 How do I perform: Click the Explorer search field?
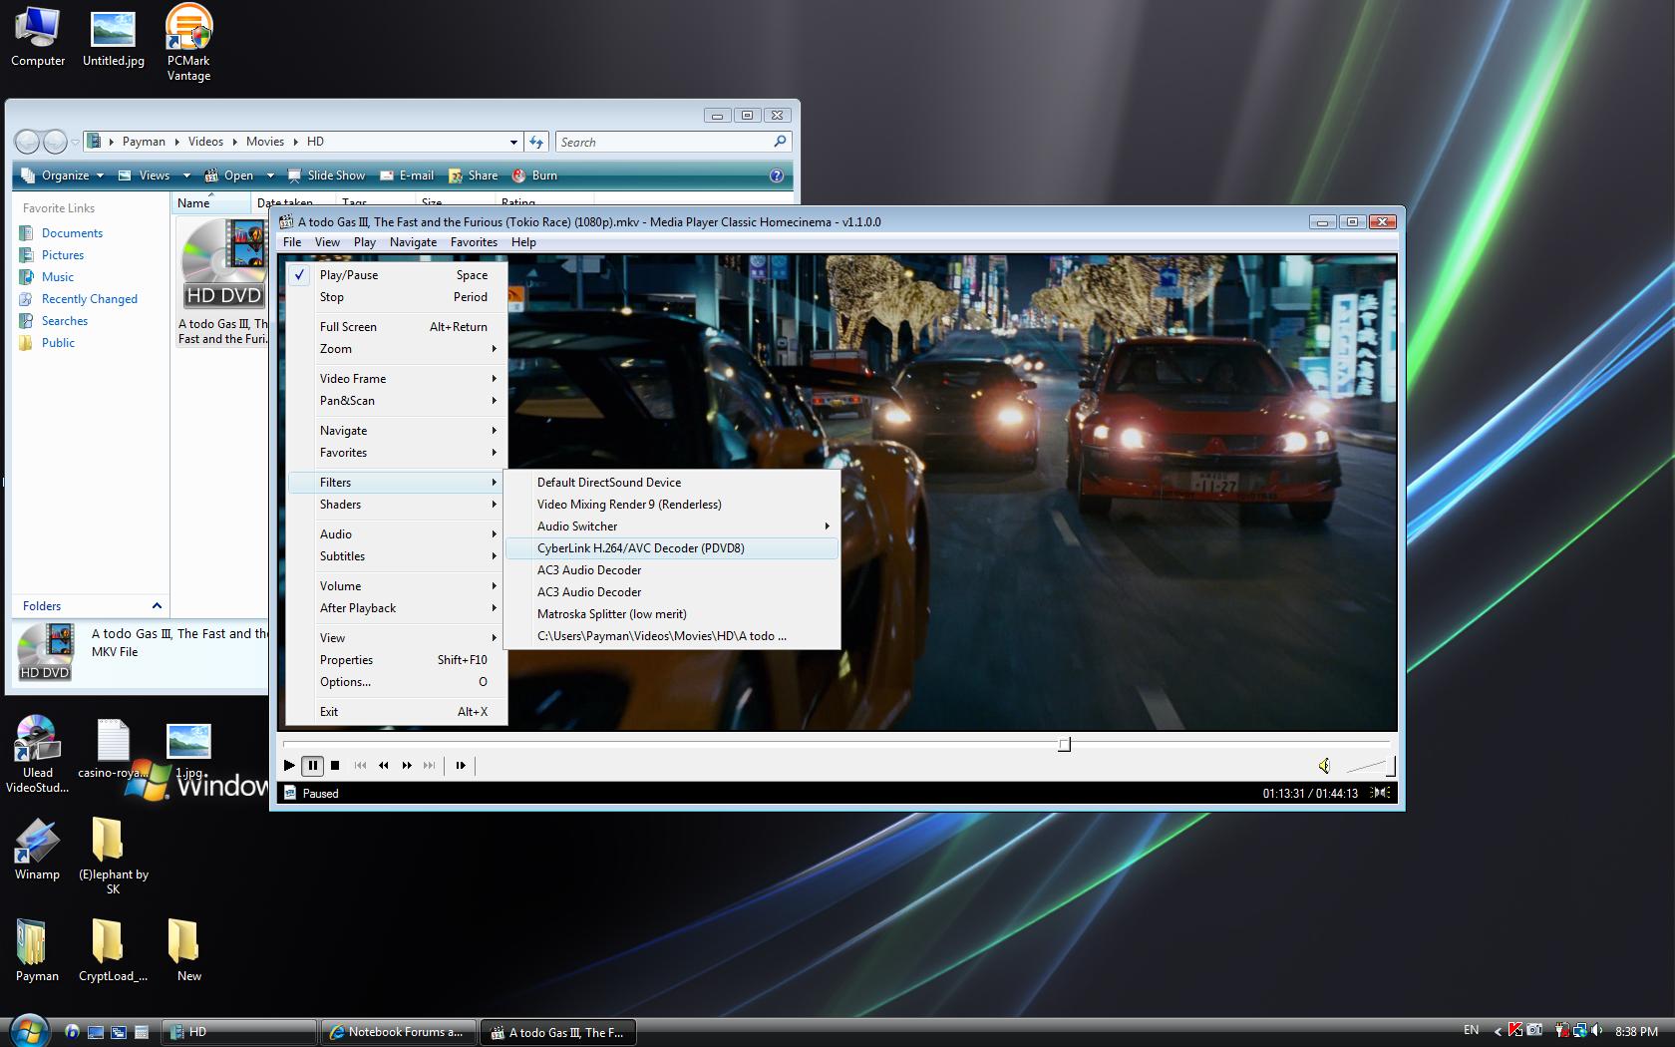[674, 143]
